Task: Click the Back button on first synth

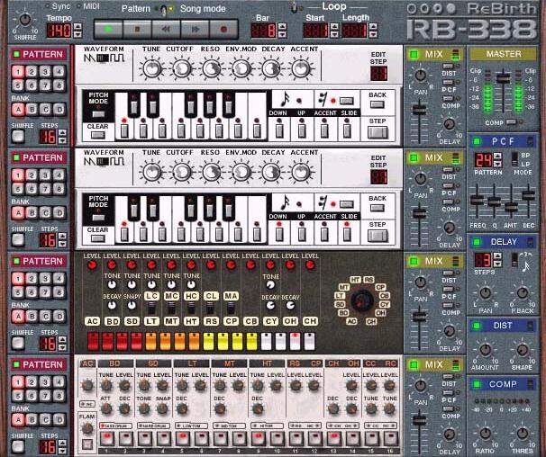Action: pyautogui.click(x=378, y=104)
